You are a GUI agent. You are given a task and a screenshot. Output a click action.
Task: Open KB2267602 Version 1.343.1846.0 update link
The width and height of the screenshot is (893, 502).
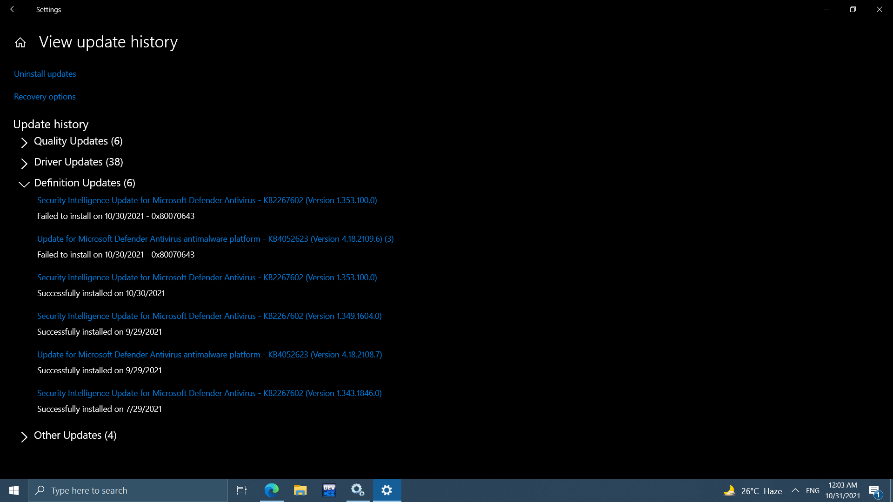[209, 393]
